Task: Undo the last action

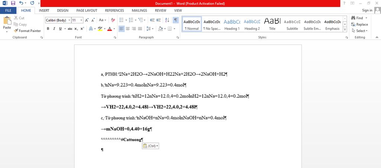Action: click(x=21, y=3)
